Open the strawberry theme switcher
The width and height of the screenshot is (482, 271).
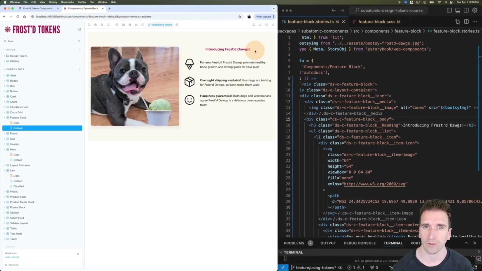[x=160, y=25]
